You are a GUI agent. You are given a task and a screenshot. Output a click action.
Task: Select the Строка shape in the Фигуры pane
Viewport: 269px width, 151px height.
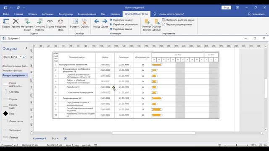pos(5,99)
